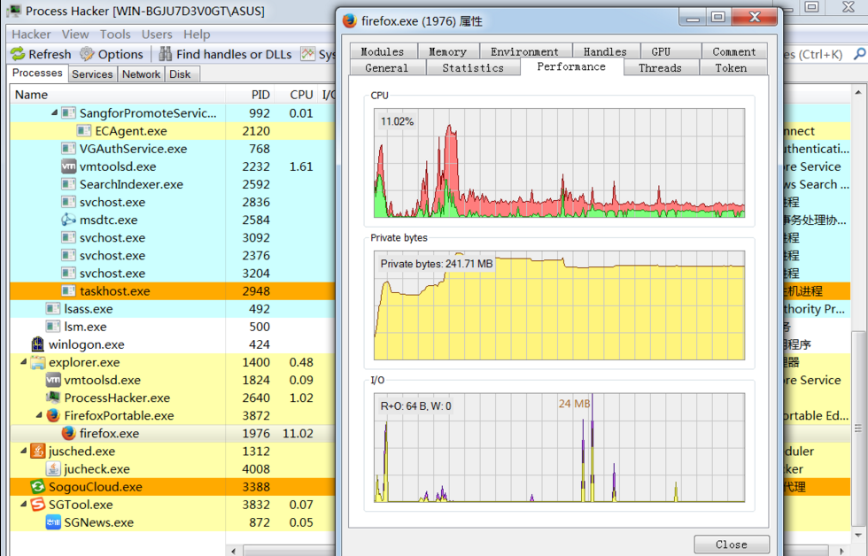Click the SGTool.exe red icon
The height and width of the screenshot is (556, 868).
coord(37,505)
